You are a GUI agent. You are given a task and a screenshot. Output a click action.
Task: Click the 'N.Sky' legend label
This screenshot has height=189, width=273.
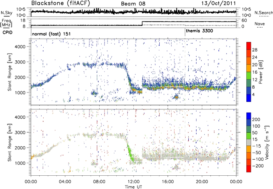[x=6, y=13]
